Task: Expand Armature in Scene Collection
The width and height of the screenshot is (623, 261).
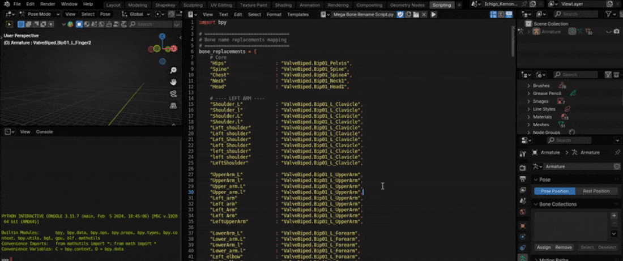Action: 529,32
